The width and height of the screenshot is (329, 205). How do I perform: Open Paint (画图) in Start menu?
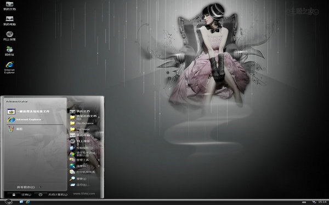pos(15,129)
